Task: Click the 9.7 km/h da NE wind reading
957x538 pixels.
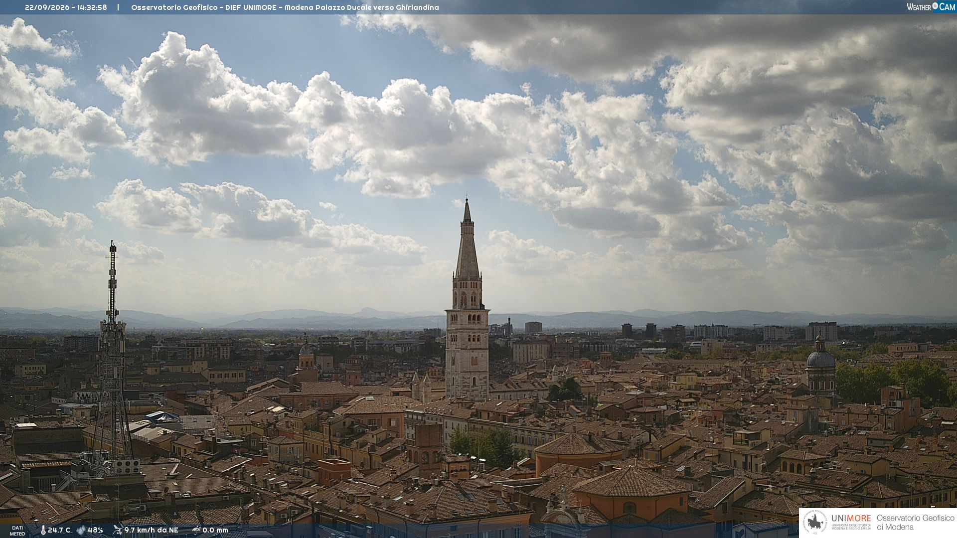Action: click(151, 531)
